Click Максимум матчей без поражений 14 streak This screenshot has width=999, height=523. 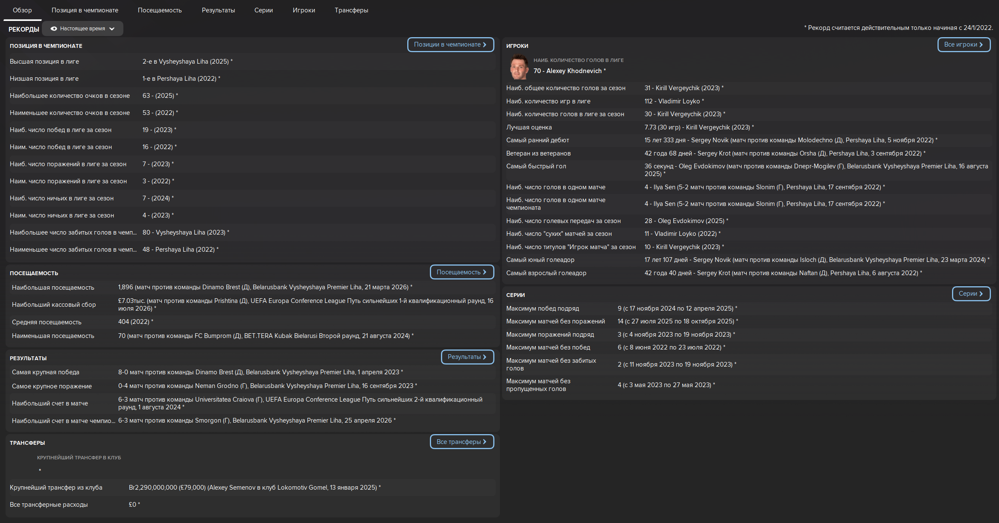[678, 321]
